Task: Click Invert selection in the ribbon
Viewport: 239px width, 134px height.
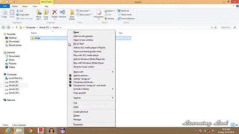Action: coord(126,19)
